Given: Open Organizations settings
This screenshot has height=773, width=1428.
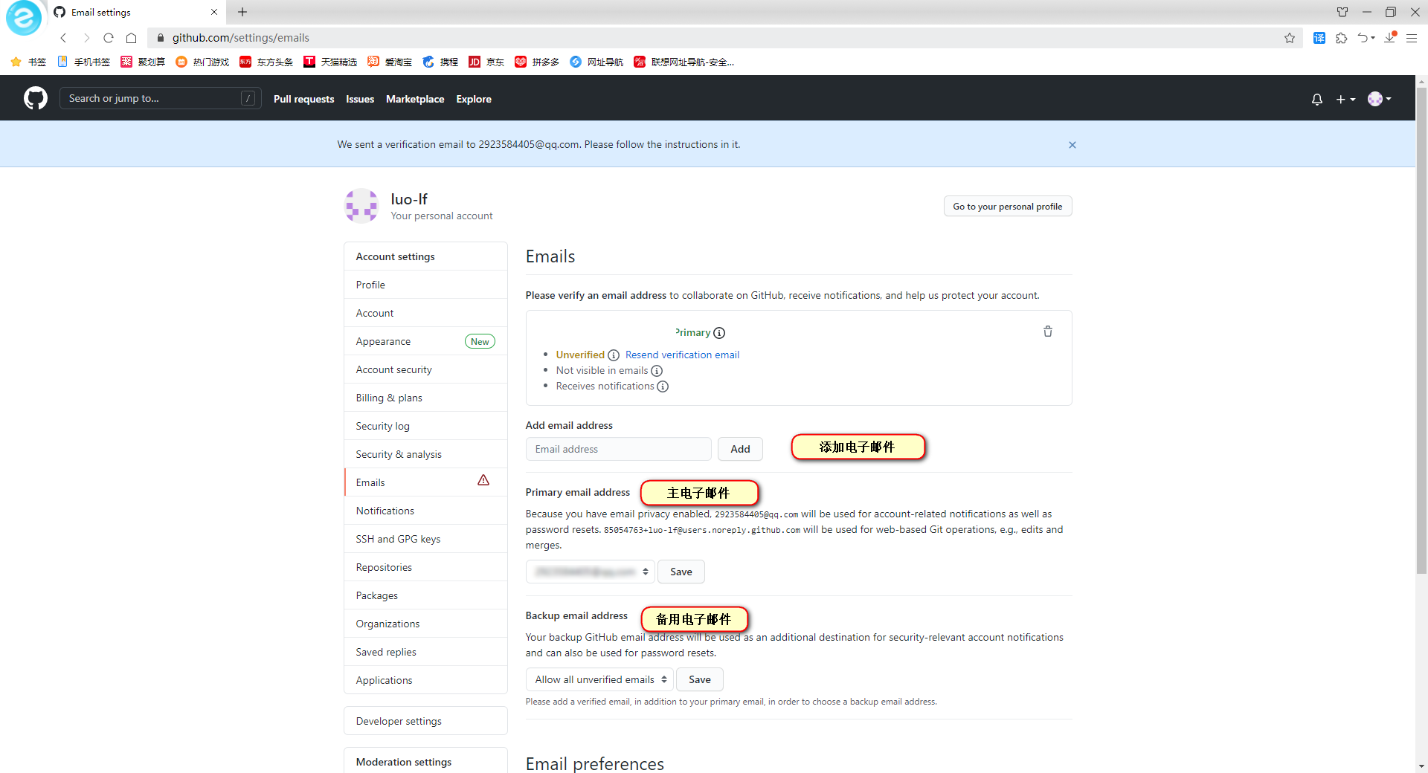Looking at the screenshot, I should click(x=425, y=624).
